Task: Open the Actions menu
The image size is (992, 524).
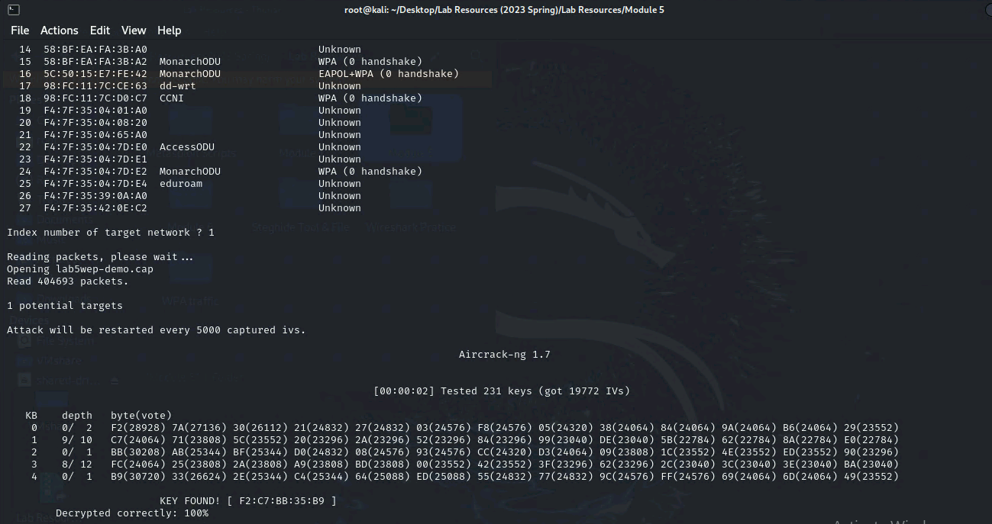Action: click(x=59, y=31)
